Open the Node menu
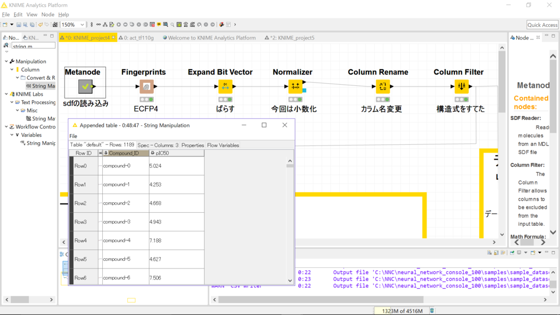 click(x=48, y=15)
